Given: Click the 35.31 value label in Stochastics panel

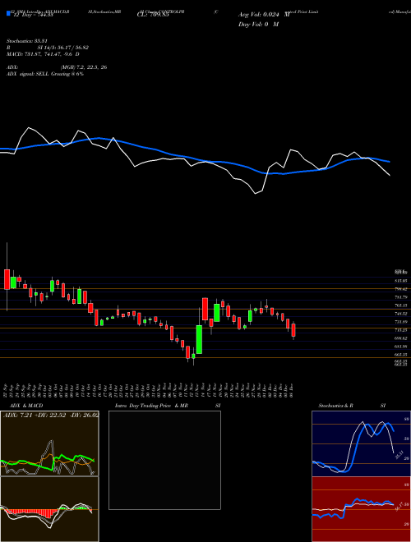Looking at the screenshot, I should pos(399,455).
